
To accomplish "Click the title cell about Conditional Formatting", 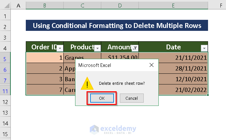I will click(x=117, y=26).
